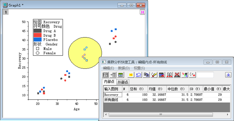Switch to the 外部点 tab
The width and height of the screenshot is (234, 121).
(123, 82)
